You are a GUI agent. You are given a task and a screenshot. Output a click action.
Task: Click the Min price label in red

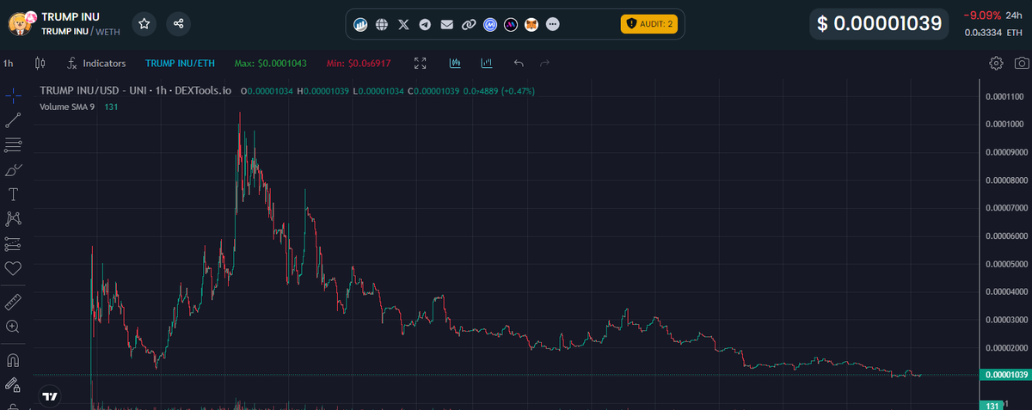click(x=359, y=63)
